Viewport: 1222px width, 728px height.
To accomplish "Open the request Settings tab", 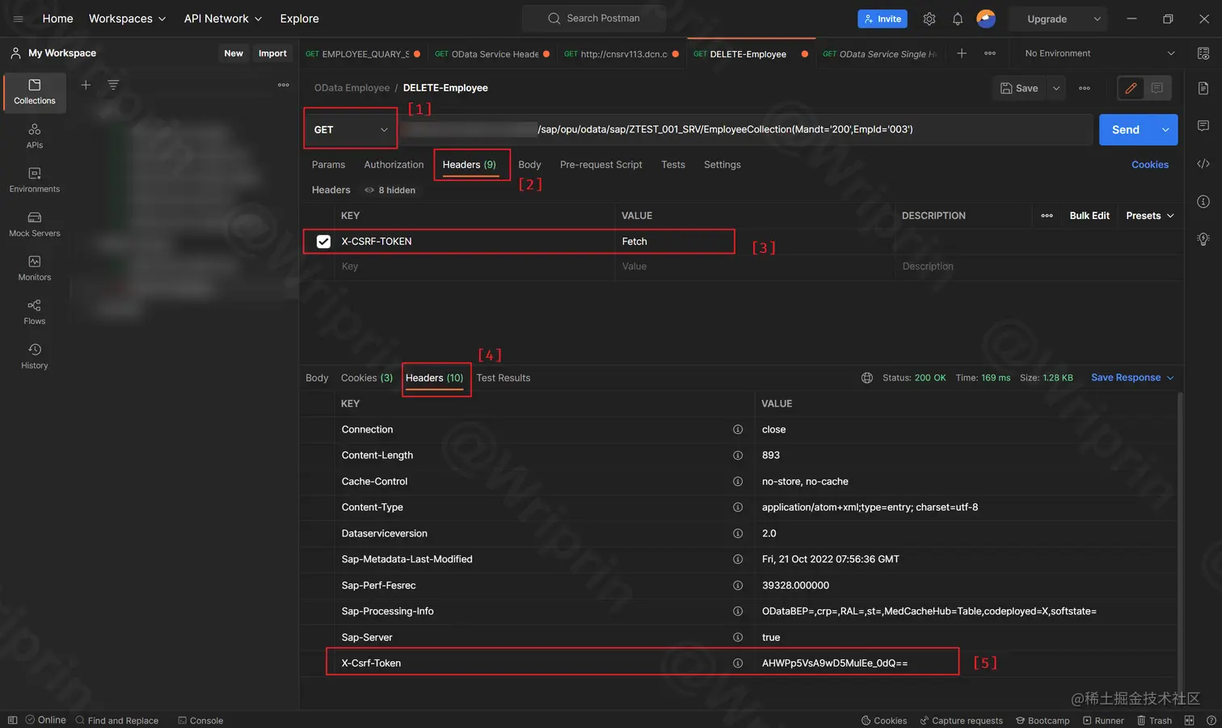I will [x=723, y=165].
